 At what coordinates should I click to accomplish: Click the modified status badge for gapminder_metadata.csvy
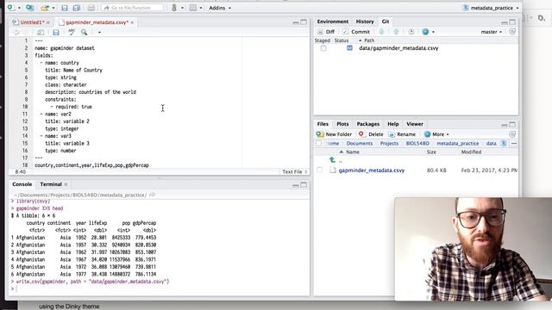tap(349, 48)
